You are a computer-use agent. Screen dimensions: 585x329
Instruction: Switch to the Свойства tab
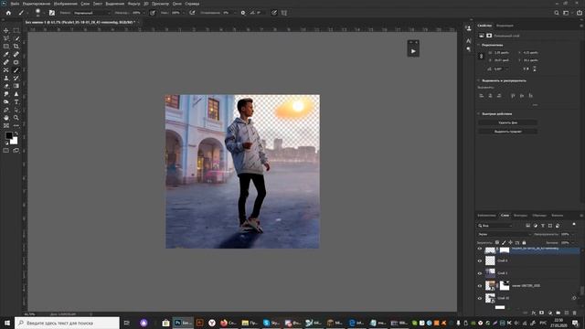click(x=484, y=26)
